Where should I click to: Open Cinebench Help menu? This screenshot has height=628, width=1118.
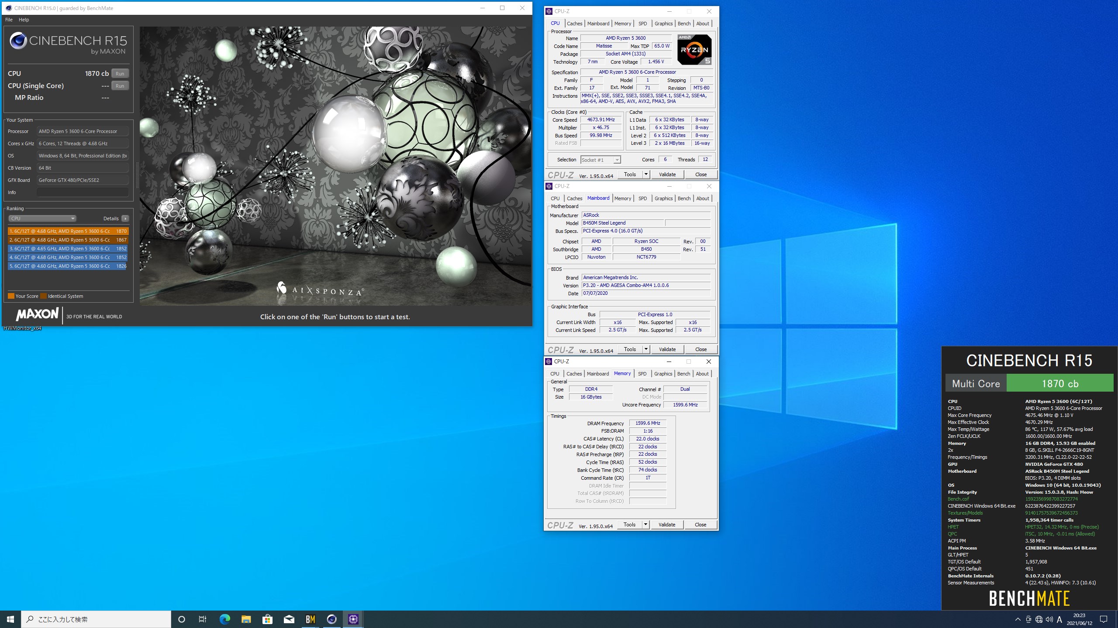tap(24, 20)
